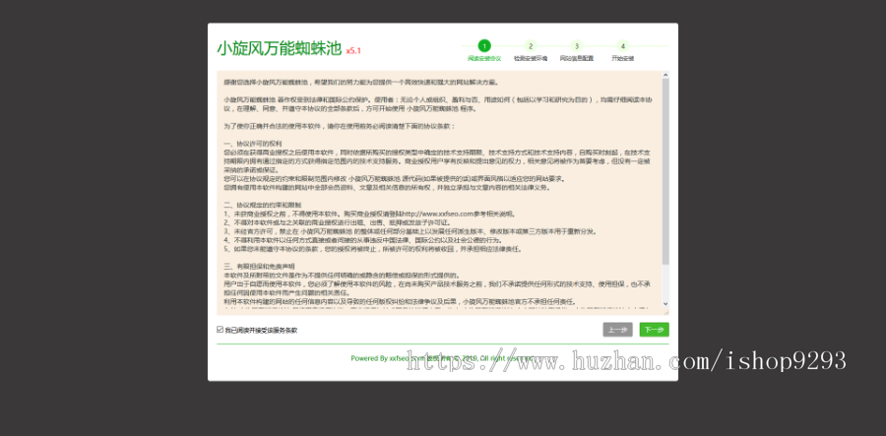Click the step 1 green circle
The width and height of the screenshot is (886, 436).
(x=483, y=45)
